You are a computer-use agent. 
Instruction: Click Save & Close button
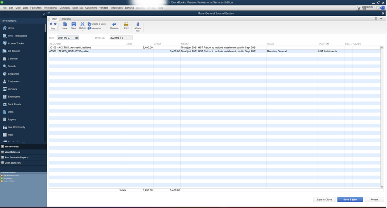[x=324, y=199]
